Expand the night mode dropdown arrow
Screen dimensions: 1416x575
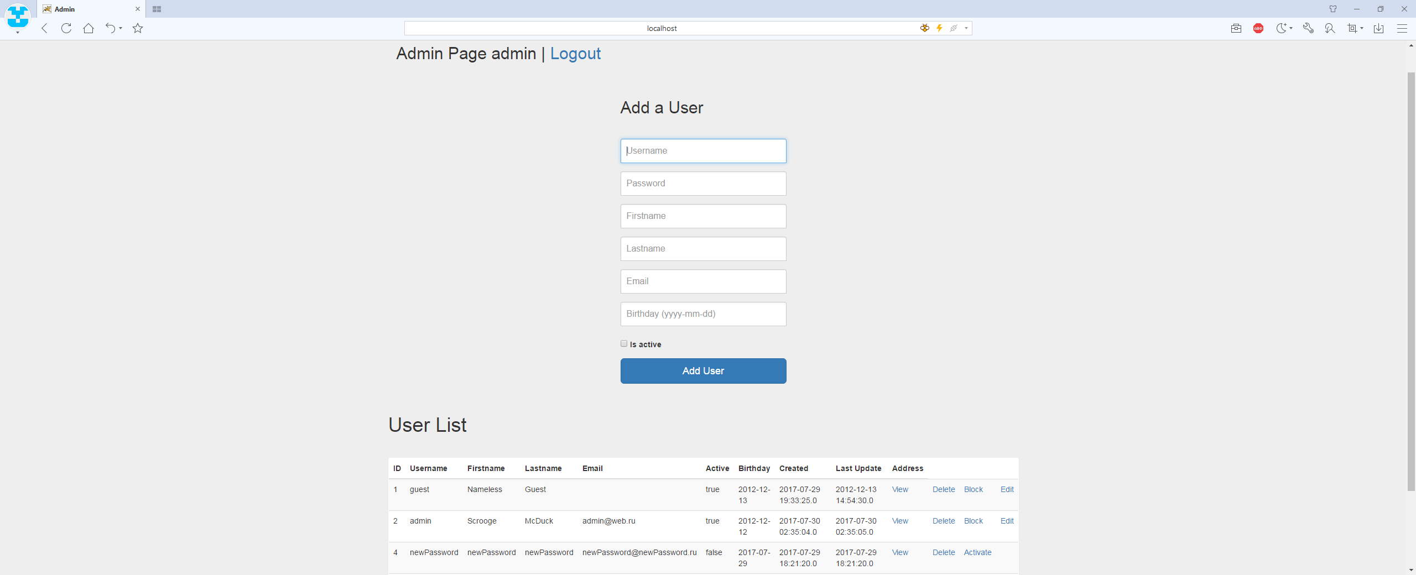[1291, 28]
